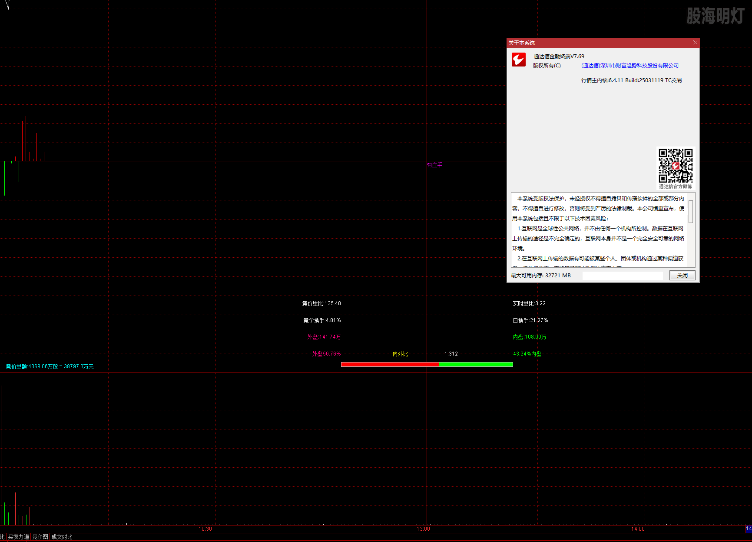Click the 10:30 time axis label
This screenshot has height=542, width=752.
pos(205,529)
